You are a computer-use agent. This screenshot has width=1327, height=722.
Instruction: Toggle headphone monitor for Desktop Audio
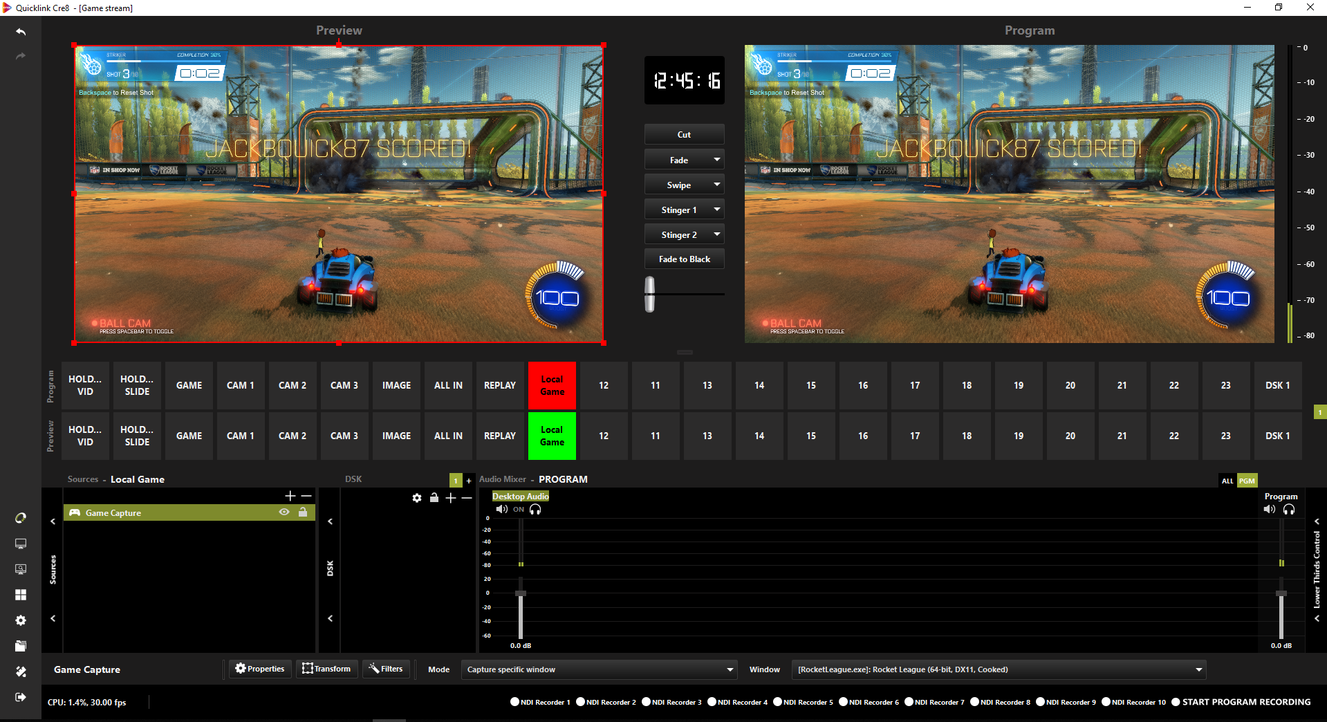(x=535, y=510)
